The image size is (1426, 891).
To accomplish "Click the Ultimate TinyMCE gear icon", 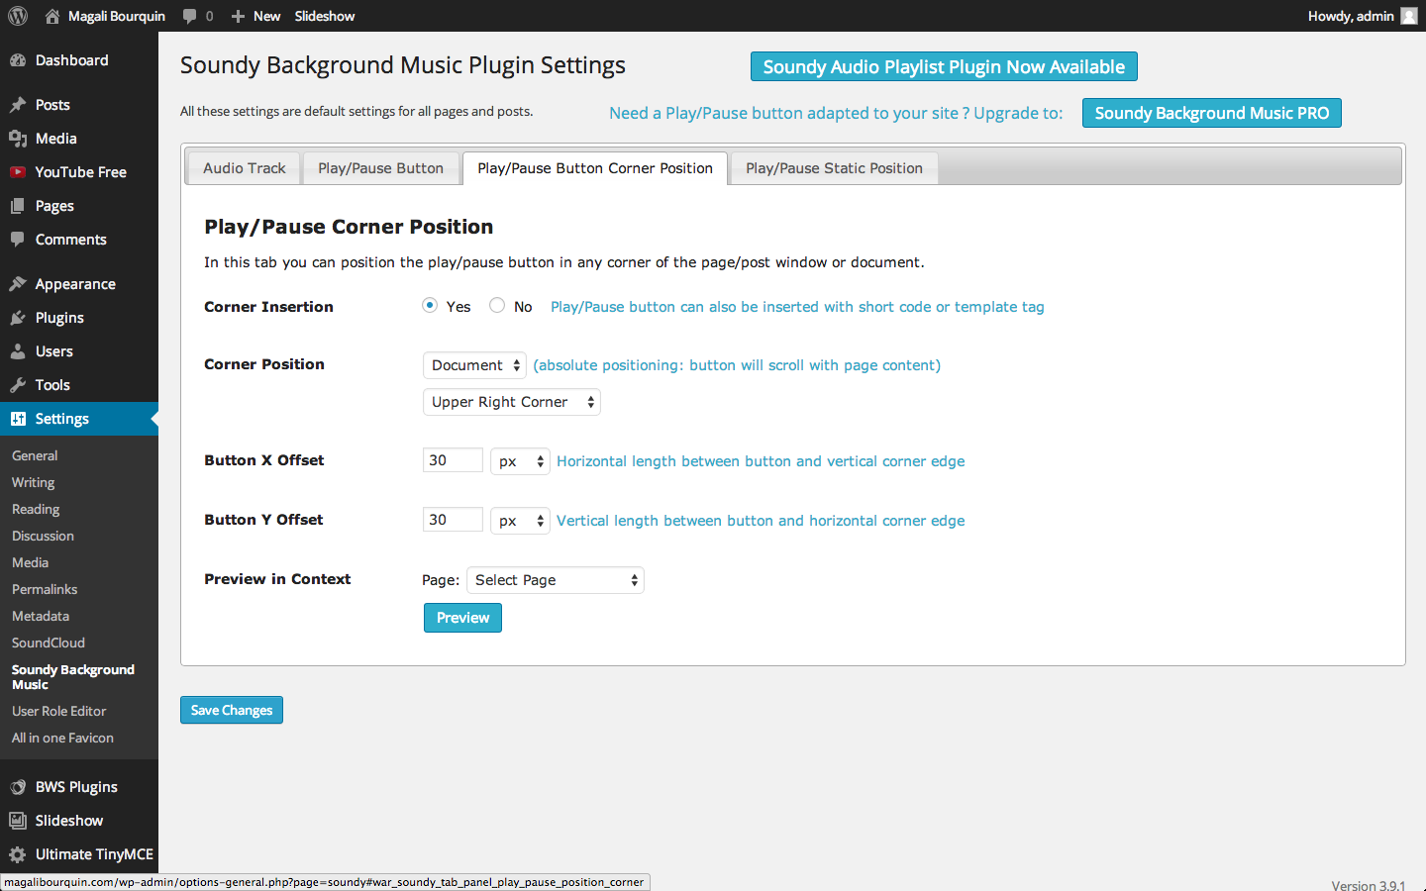I will pos(18,854).
